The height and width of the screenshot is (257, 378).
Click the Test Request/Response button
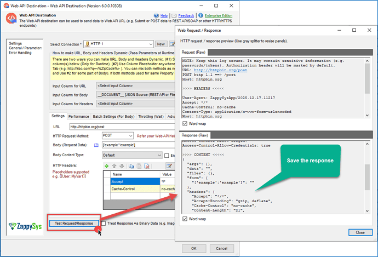pyautogui.click(x=74, y=223)
